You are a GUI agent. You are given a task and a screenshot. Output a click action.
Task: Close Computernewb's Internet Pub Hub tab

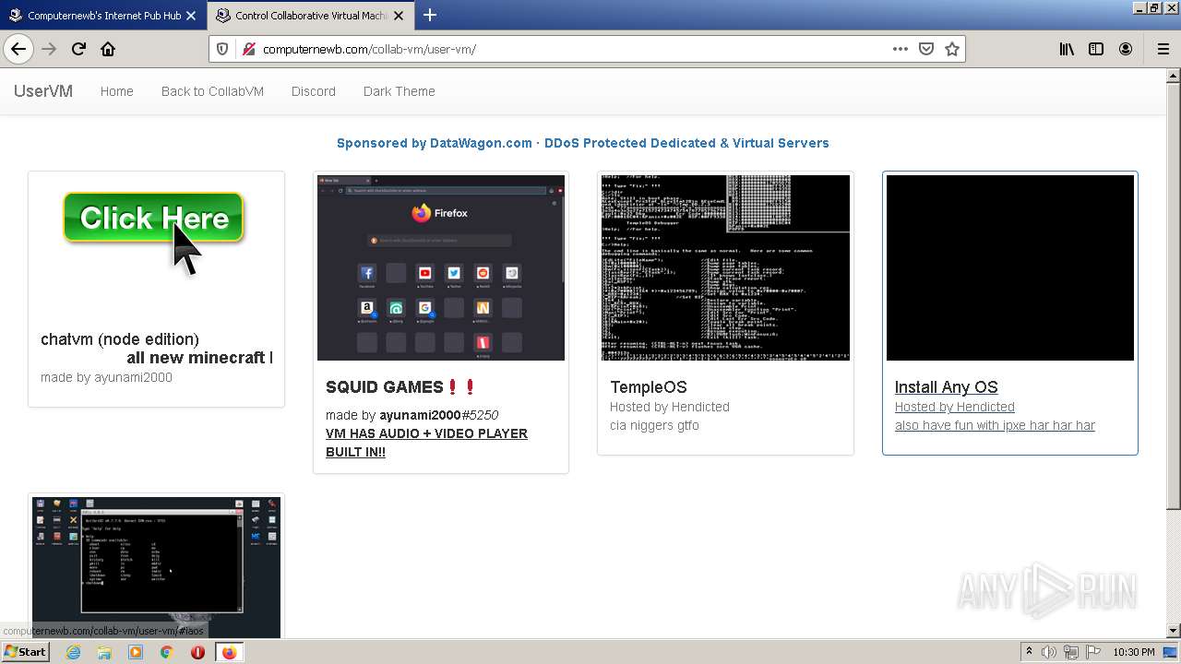(190, 16)
